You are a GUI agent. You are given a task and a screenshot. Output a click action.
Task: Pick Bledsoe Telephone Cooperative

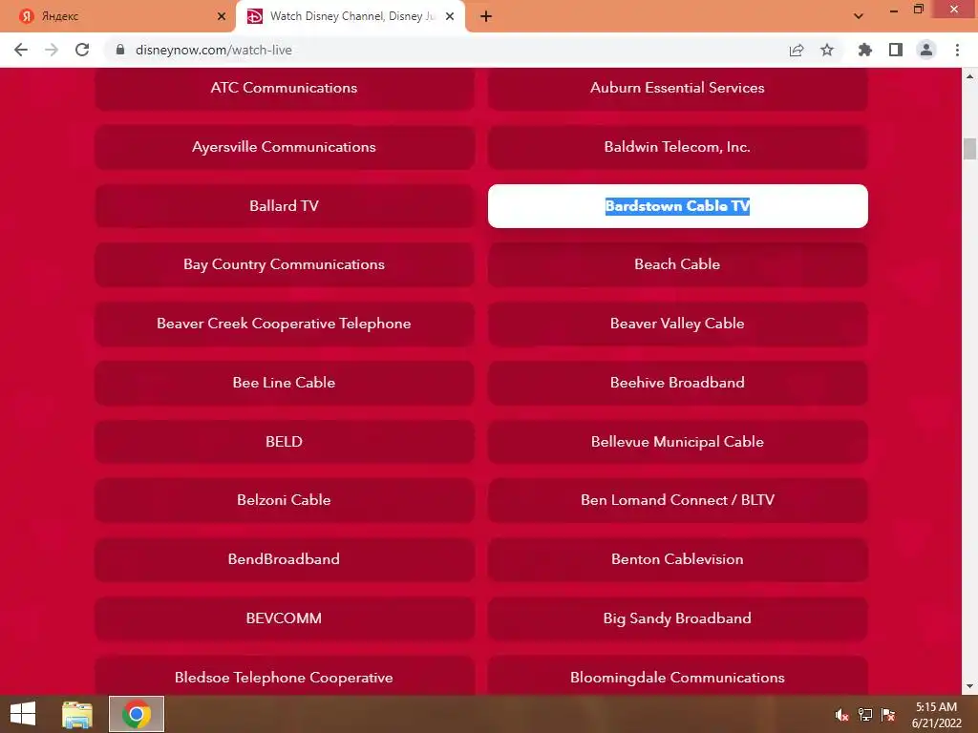pos(285,676)
